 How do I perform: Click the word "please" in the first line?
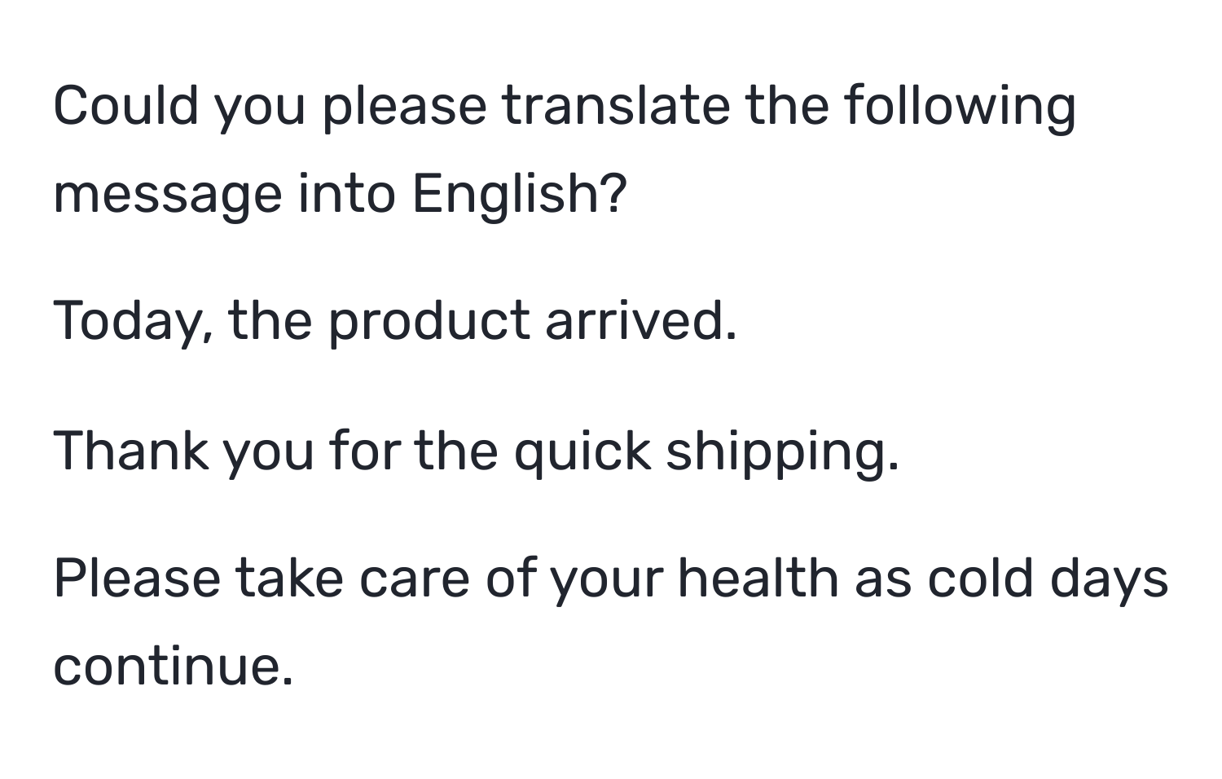404,108
